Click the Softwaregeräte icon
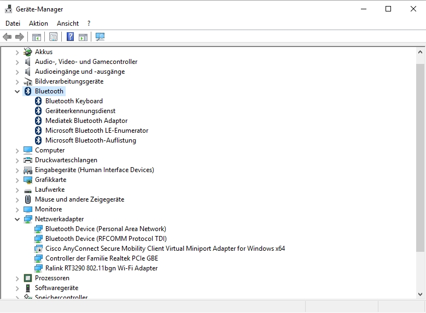 tap(28, 288)
